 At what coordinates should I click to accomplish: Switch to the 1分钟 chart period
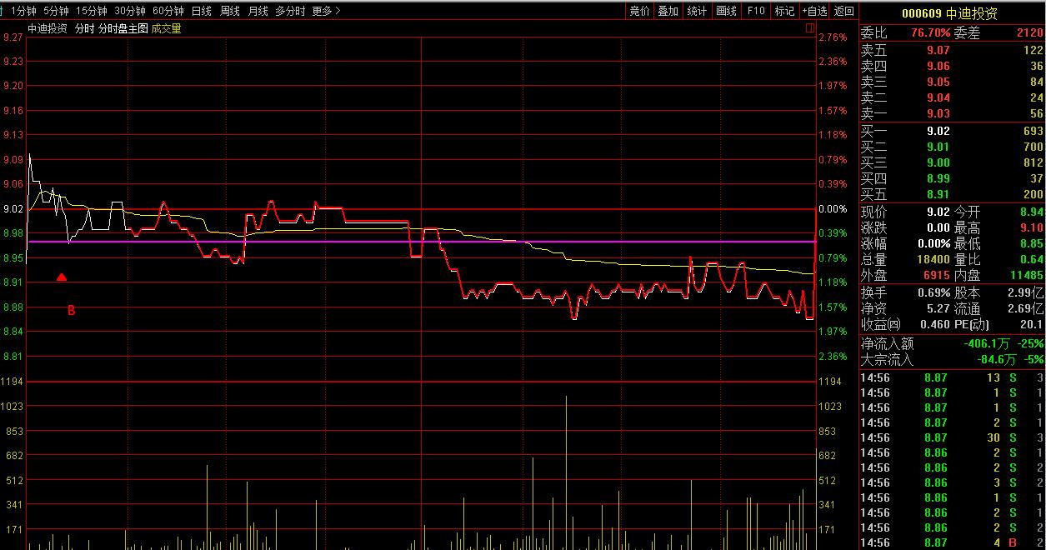pyautogui.click(x=24, y=11)
